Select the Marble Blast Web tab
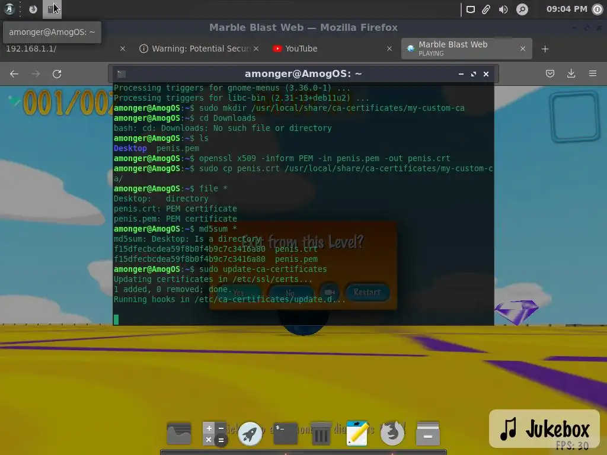 click(467, 49)
